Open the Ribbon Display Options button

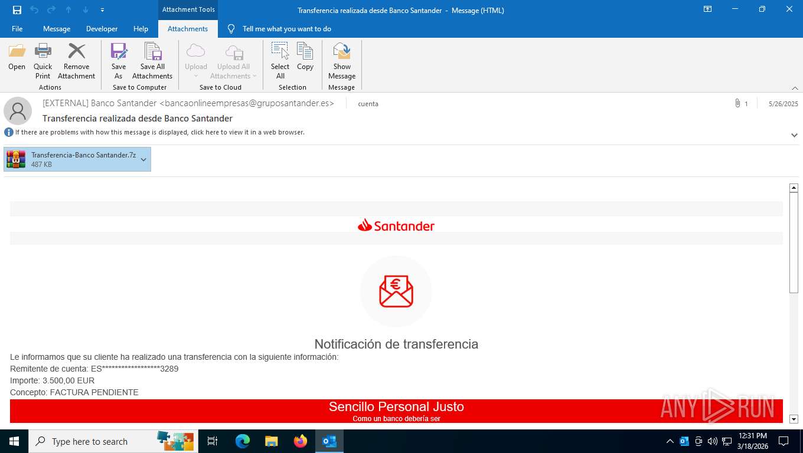707,9
